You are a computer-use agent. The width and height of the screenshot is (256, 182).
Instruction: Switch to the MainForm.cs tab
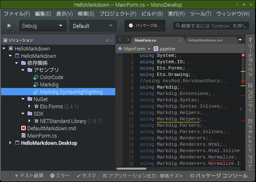tap(145, 40)
